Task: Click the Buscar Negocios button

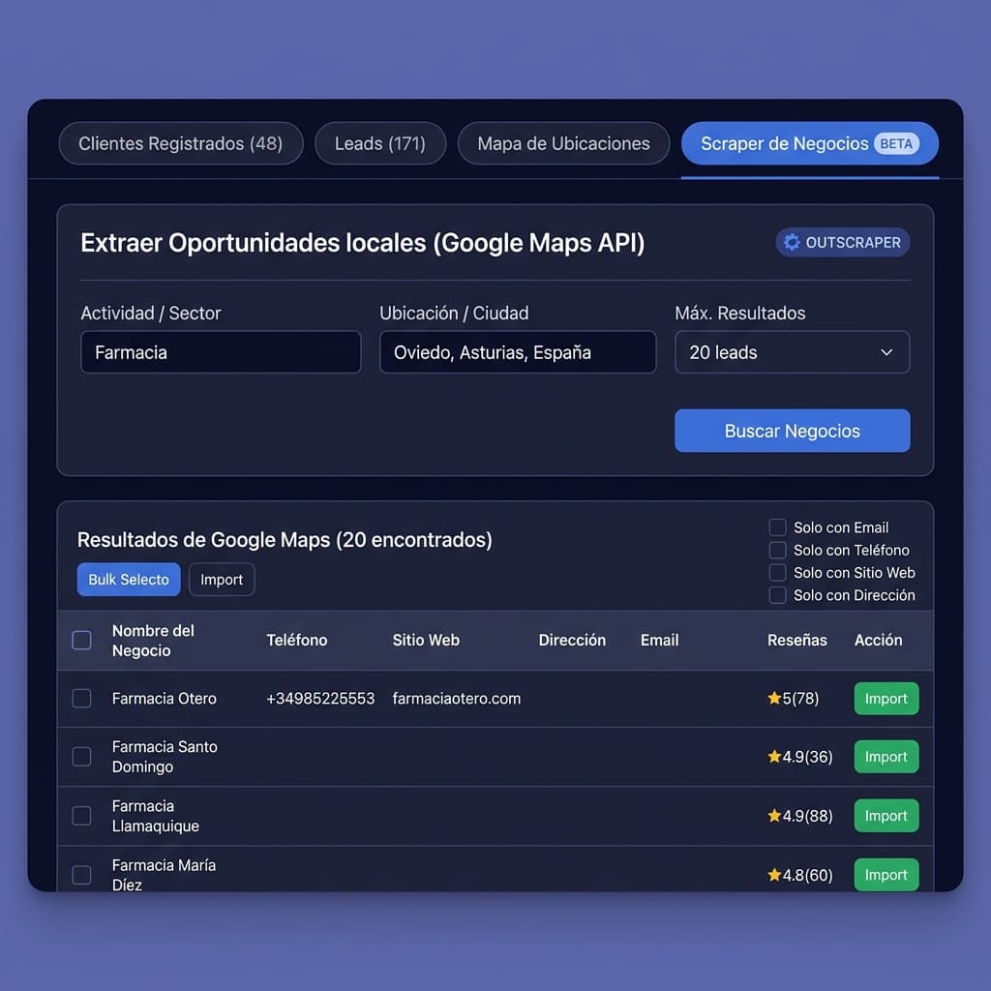Action: (x=792, y=431)
